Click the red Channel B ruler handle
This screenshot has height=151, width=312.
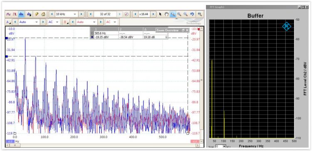[x=199, y=29]
